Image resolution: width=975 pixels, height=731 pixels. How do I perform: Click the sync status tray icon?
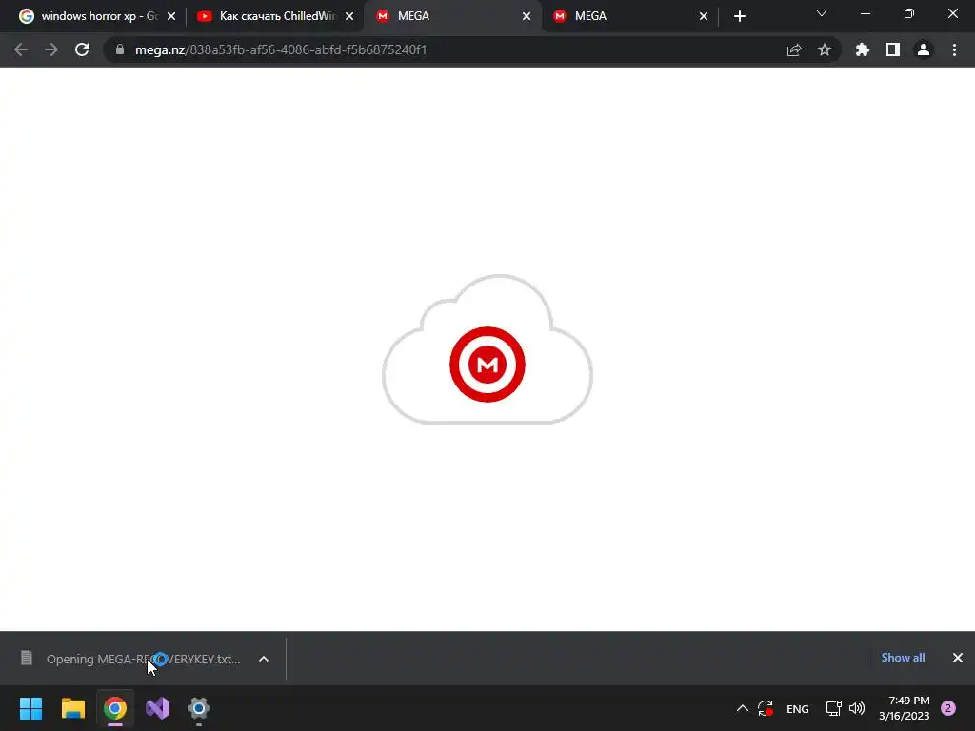(766, 708)
